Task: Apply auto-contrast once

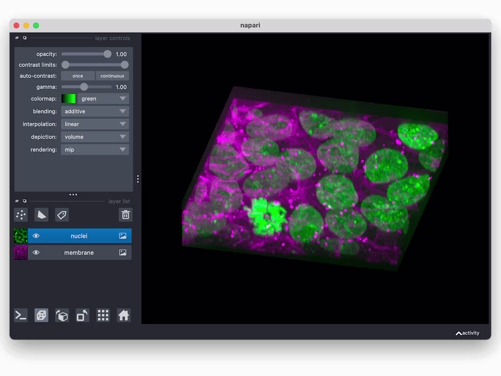Action: coord(77,76)
